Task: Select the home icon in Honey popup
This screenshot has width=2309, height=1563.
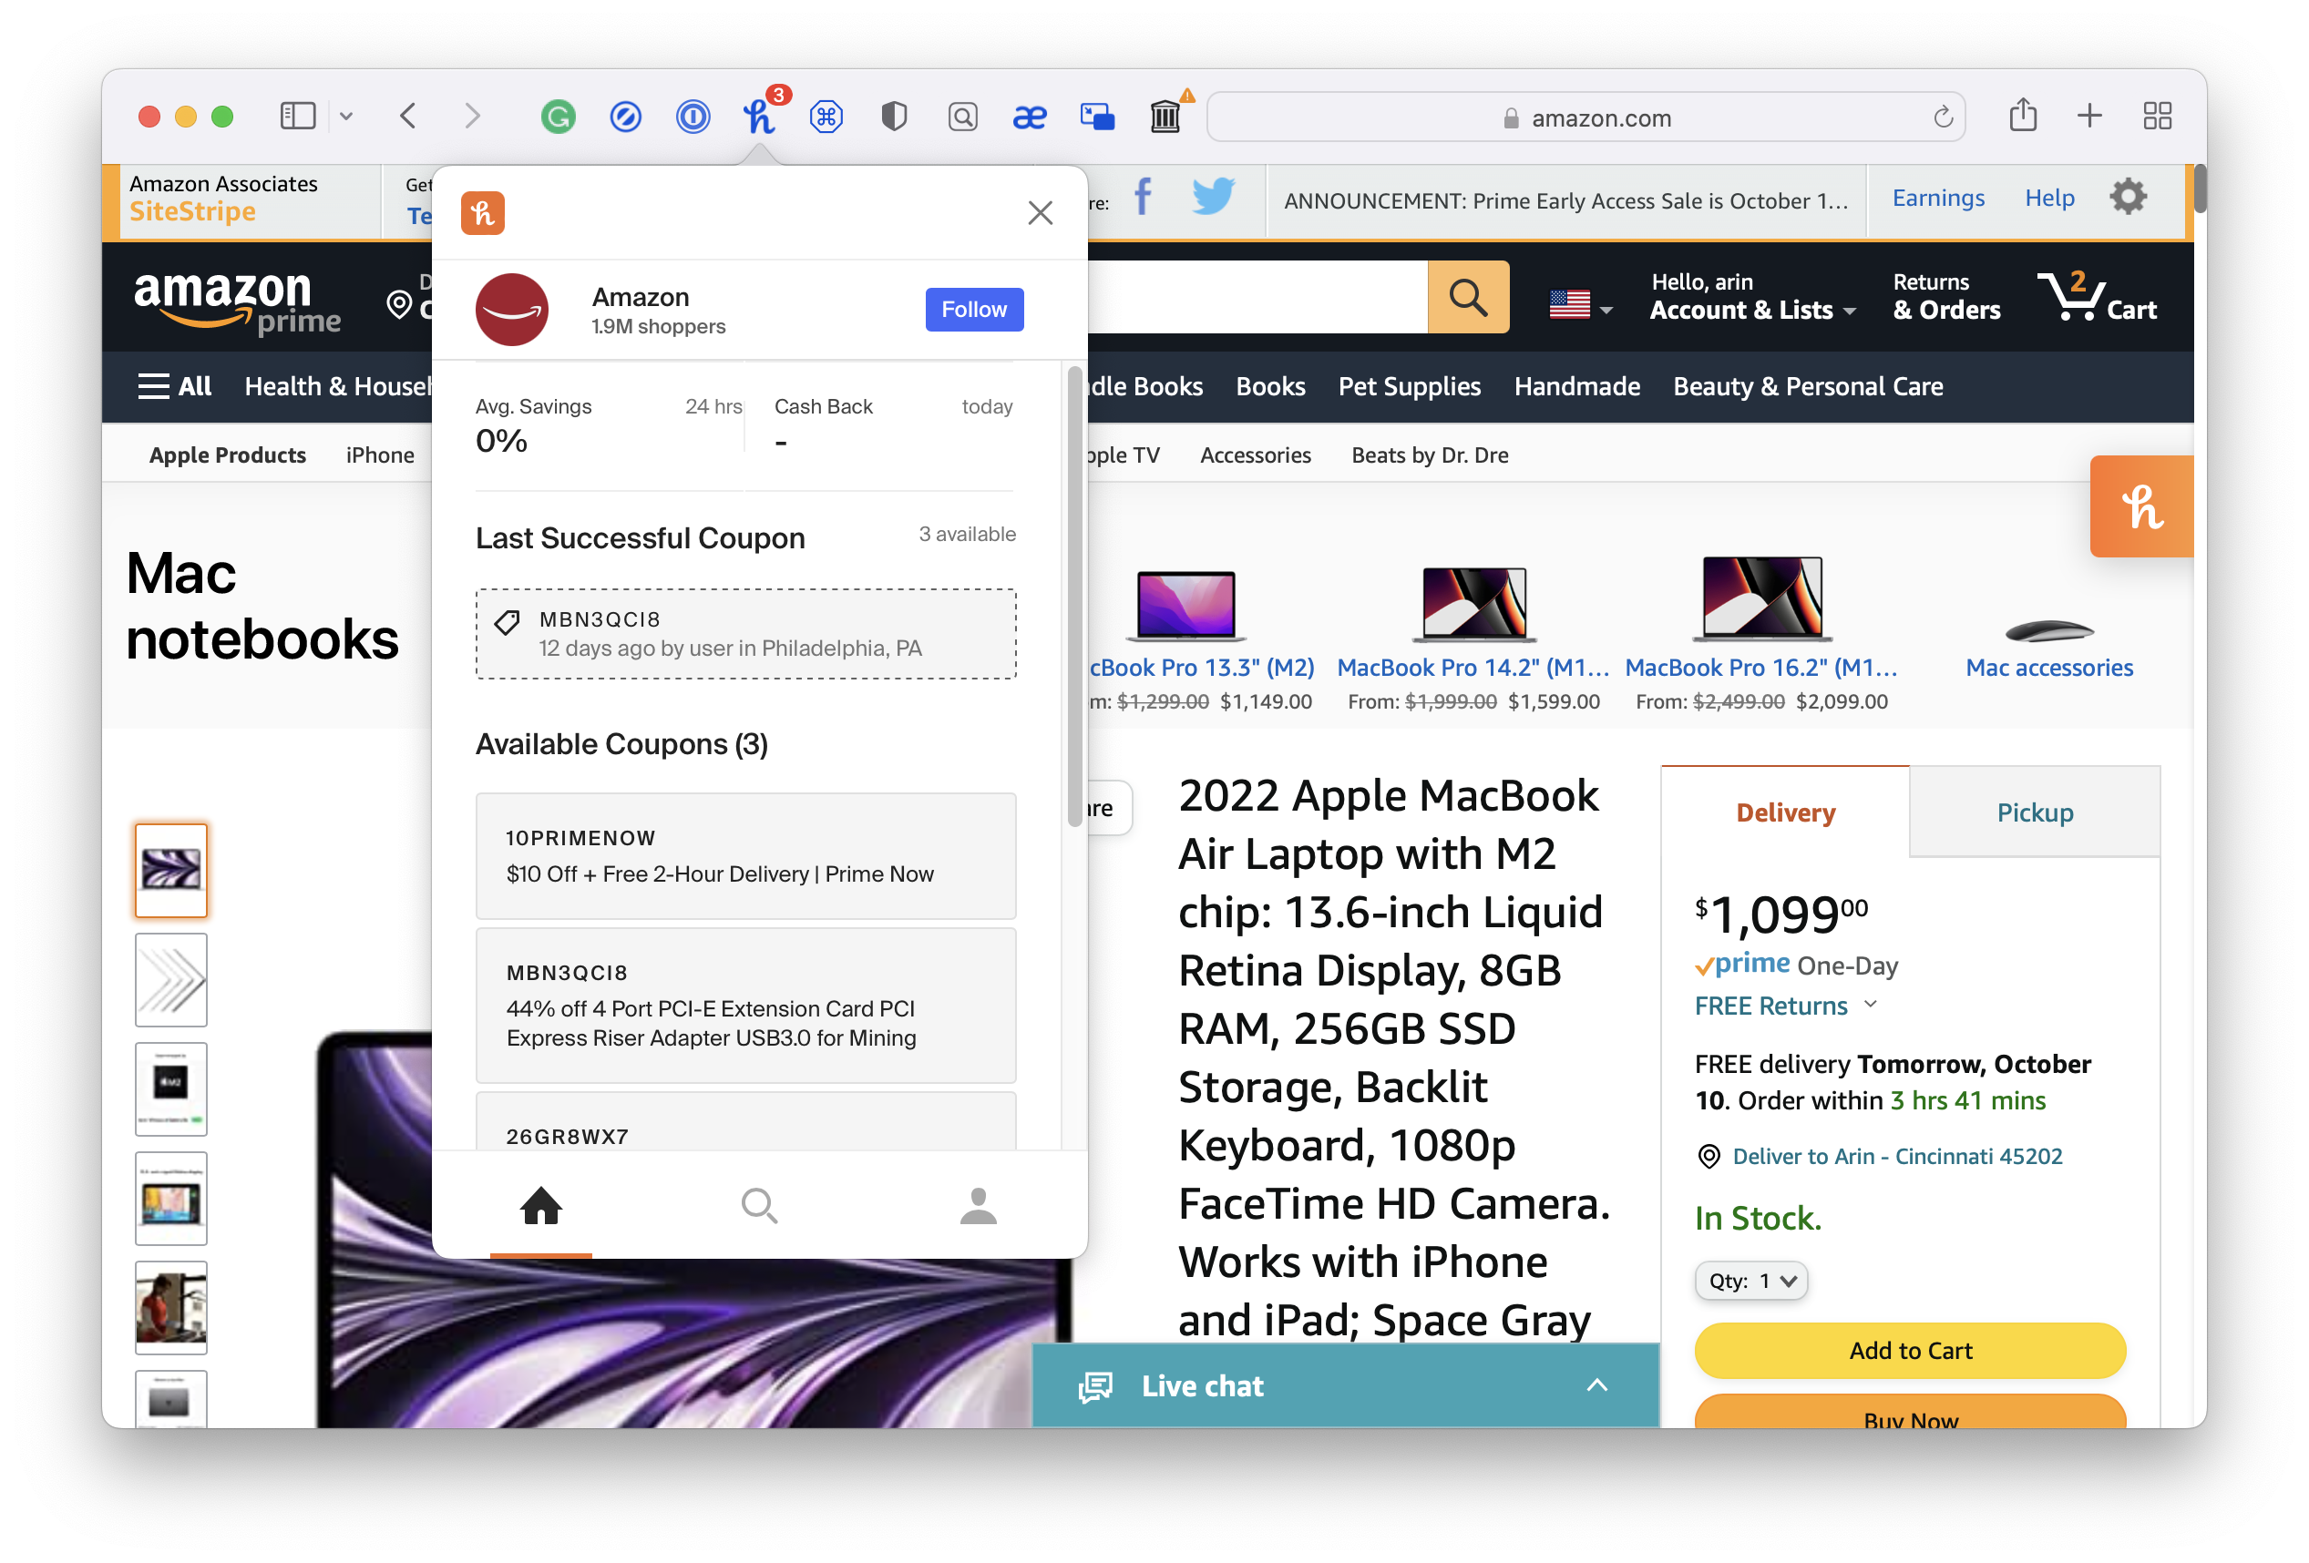Action: pyautogui.click(x=541, y=1206)
